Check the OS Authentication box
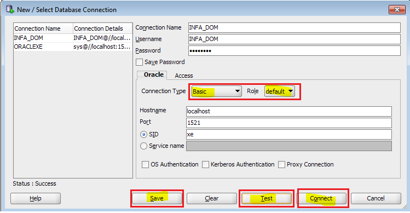Image resolution: width=410 pixels, height=213 pixels. point(145,165)
